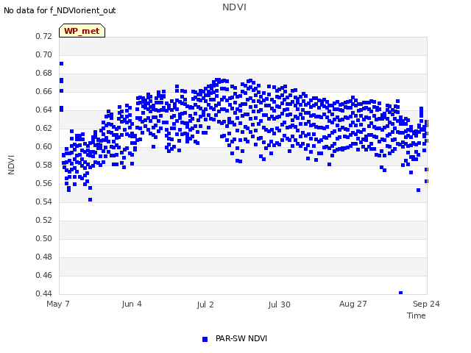Click the 0.44 y-axis tick label
Screen dimensions: 471x353
click(44, 293)
